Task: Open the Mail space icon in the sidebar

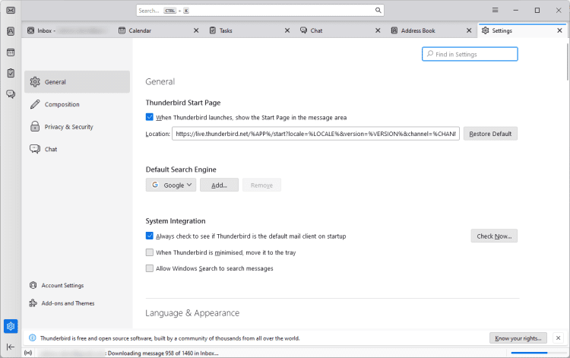Action: click(x=11, y=10)
